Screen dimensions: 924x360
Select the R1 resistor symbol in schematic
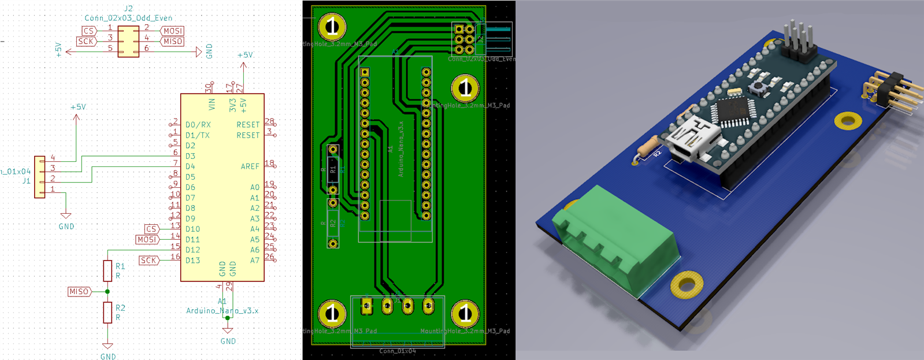[x=107, y=270]
